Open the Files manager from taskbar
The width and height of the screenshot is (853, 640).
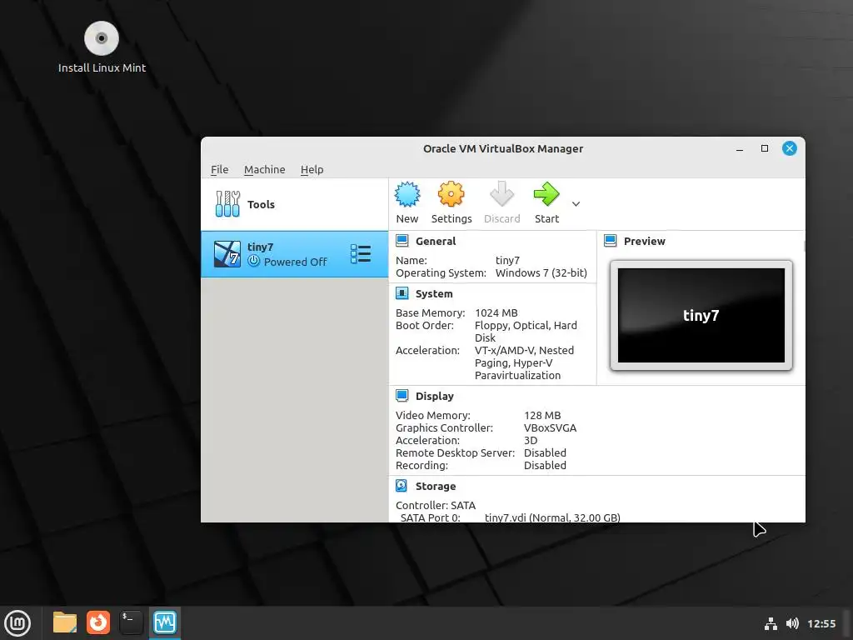(65, 622)
